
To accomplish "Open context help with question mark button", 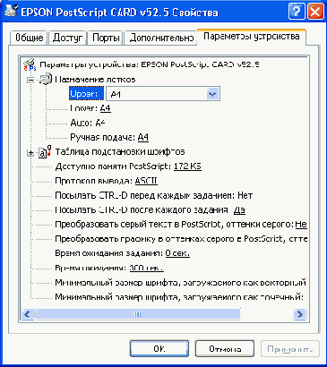I will [297, 12].
